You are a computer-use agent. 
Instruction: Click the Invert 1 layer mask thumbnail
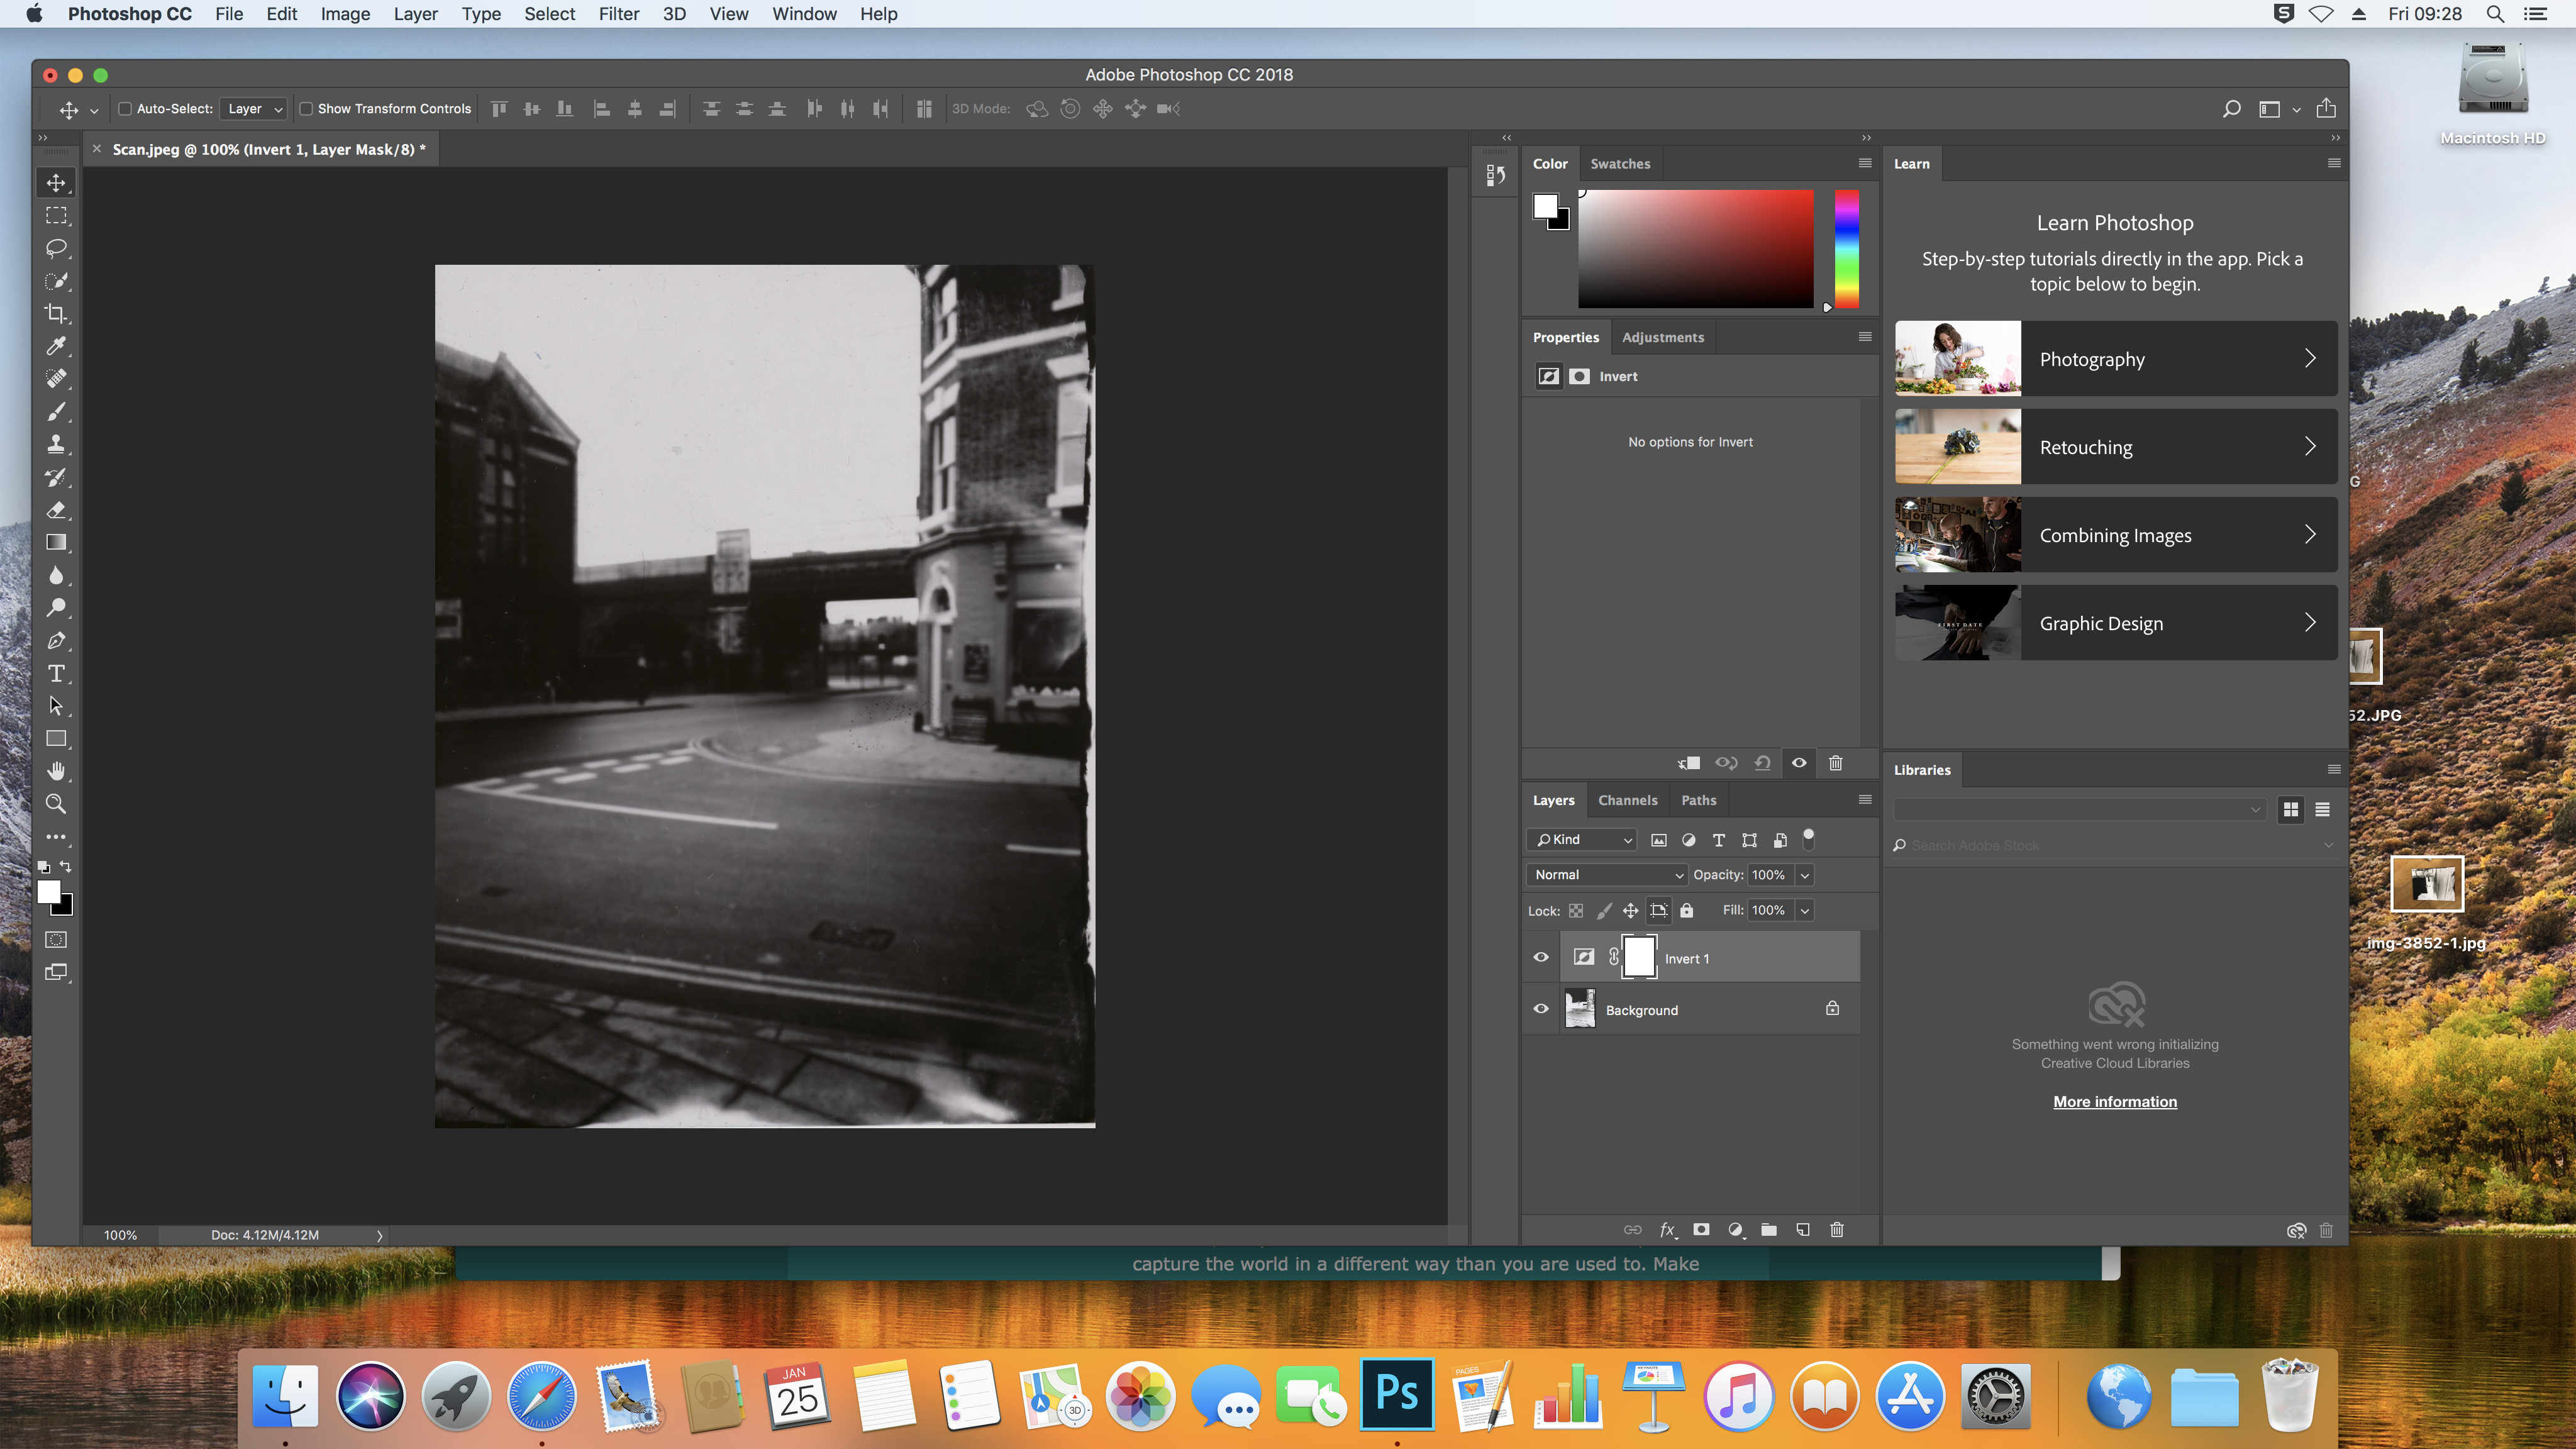1639,957
